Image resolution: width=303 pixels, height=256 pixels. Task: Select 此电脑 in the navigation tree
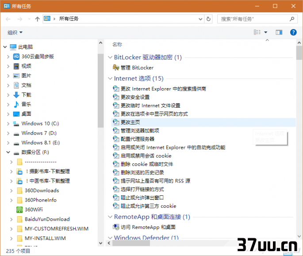tap(25, 47)
